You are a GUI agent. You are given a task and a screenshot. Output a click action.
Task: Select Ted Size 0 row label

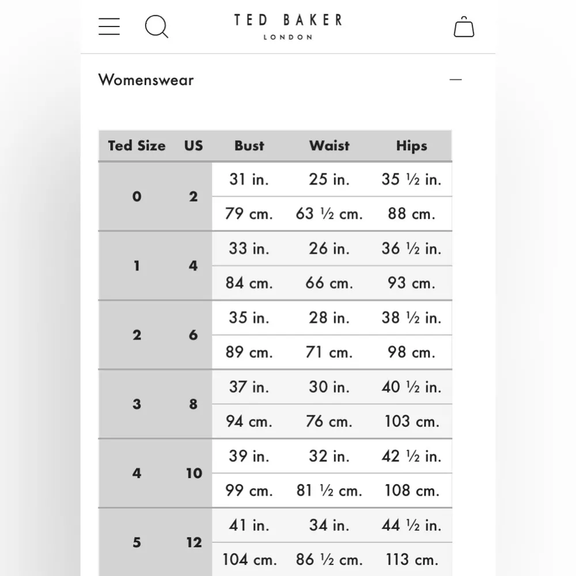point(137,196)
